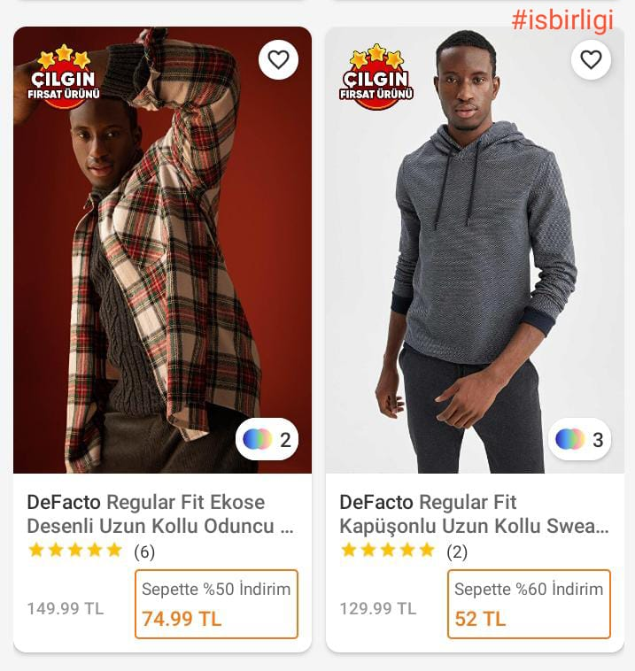View the (2) reviews count

(x=457, y=552)
